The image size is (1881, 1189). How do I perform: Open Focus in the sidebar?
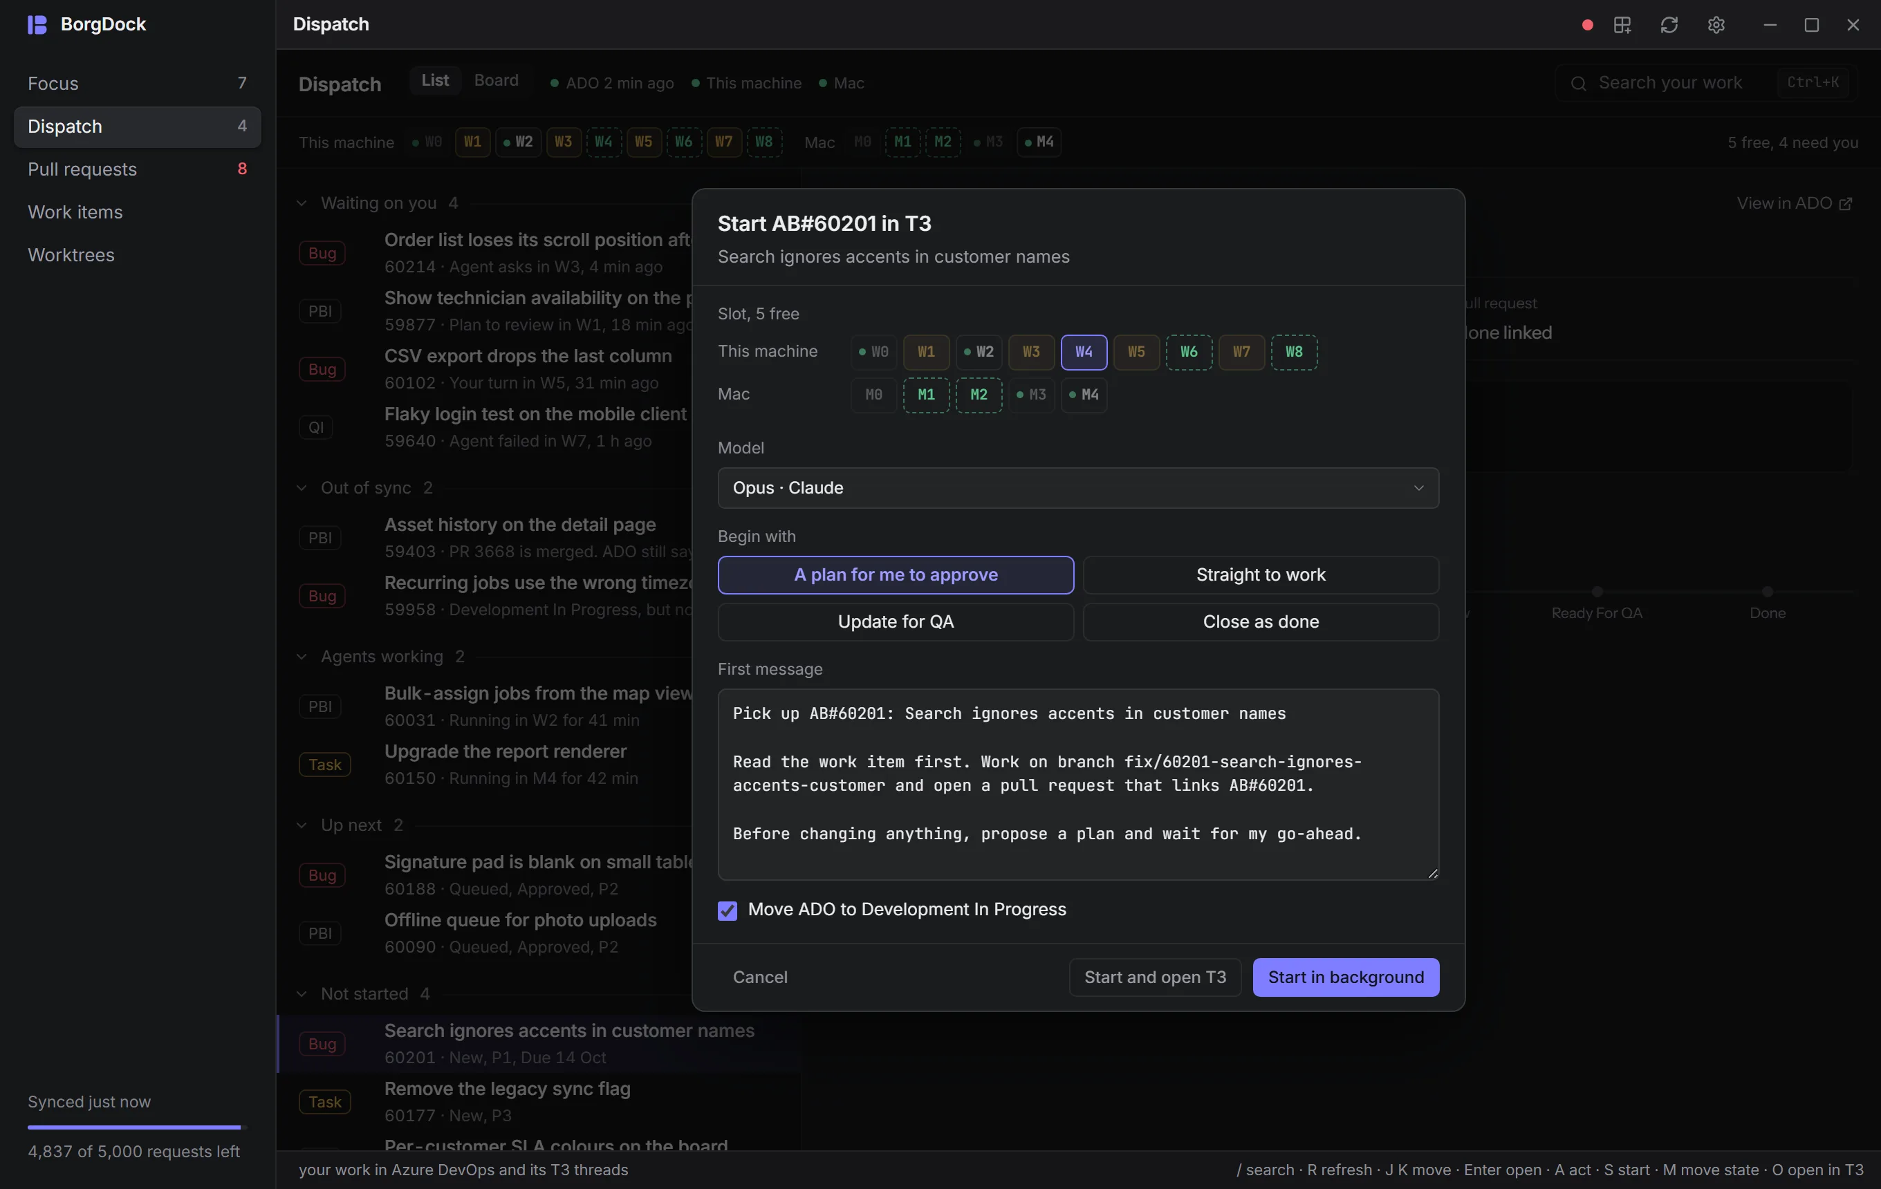point(138,84)
